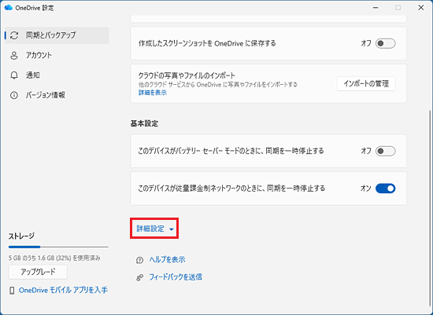Click the sync arrows icon in sidebar
The height and width of the screenshot is (315, 433).
(x=14, y=35)
